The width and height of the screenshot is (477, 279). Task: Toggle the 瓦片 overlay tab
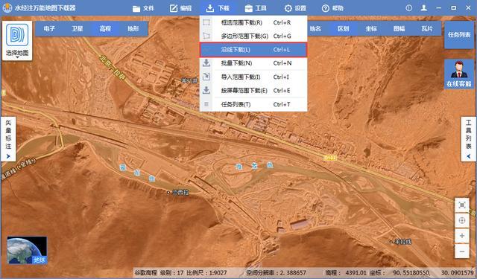[427, 29]
